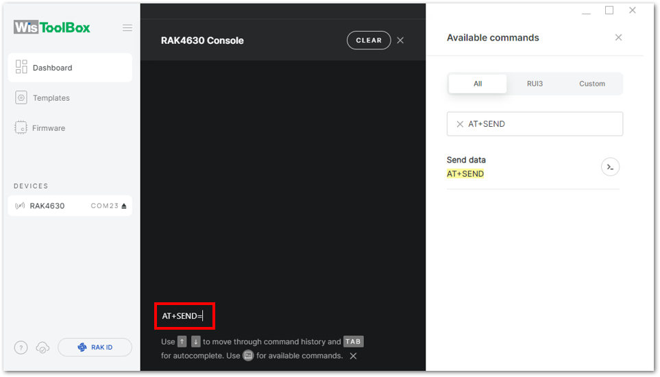Image resolution: width=660 pixels, height=377 pixels.
Task: Open the Dashboard page
Action: click(70, 68)
